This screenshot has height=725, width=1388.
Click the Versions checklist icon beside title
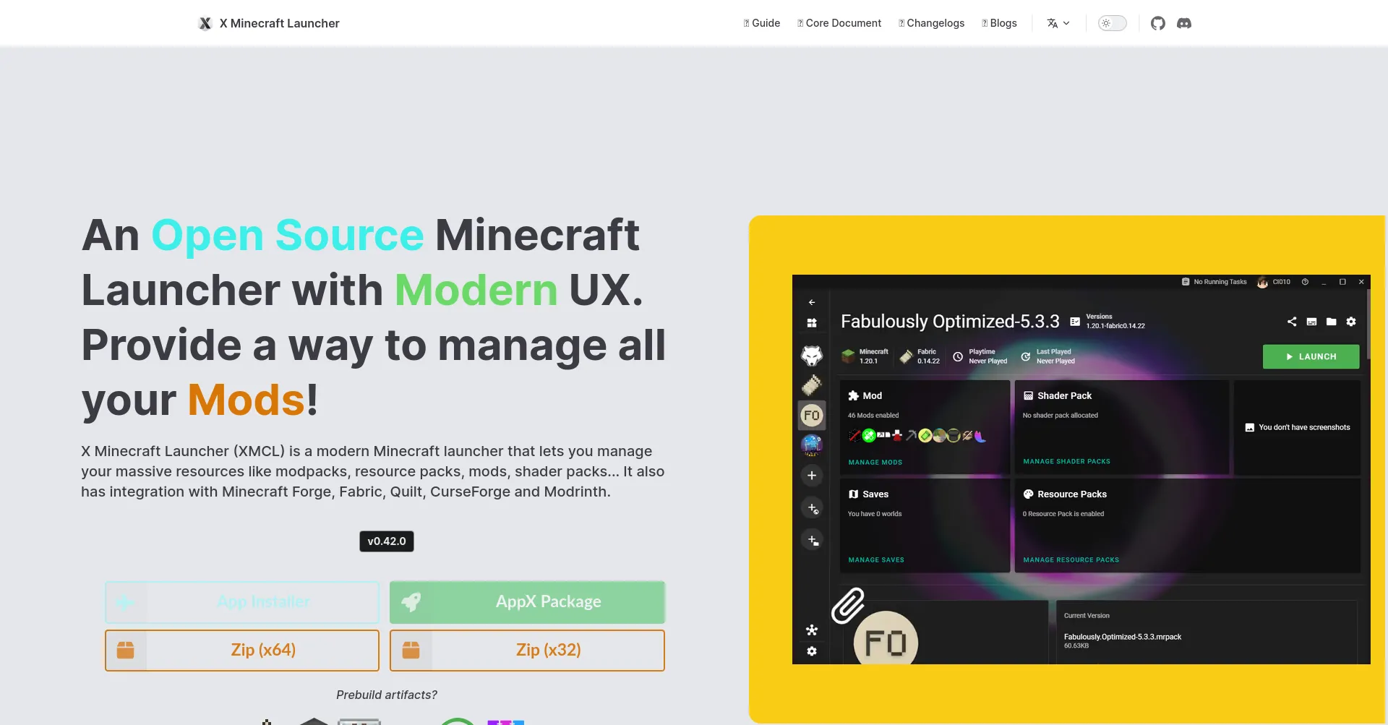click(x=1075, y=322)
